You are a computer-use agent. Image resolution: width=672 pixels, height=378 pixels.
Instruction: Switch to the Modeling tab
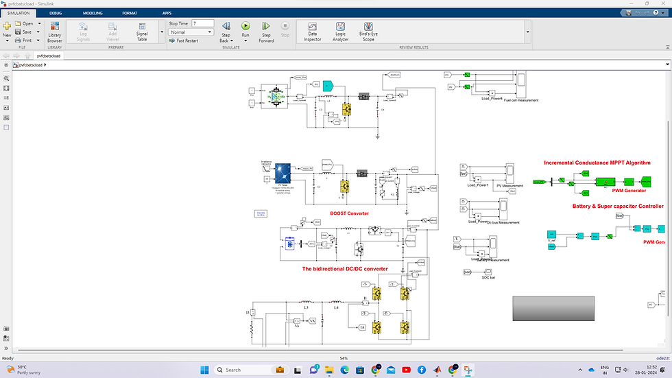point(93,13)
